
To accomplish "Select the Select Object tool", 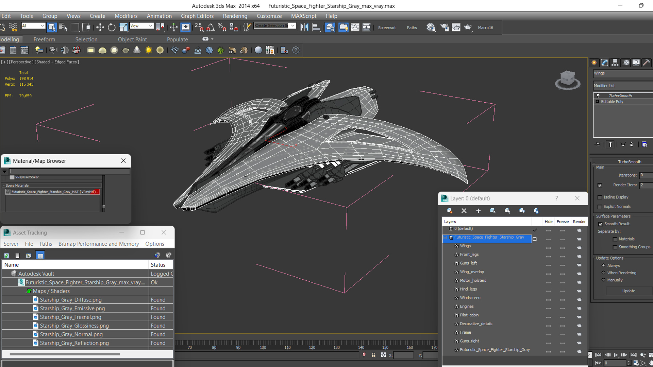I will coord(52,27).
